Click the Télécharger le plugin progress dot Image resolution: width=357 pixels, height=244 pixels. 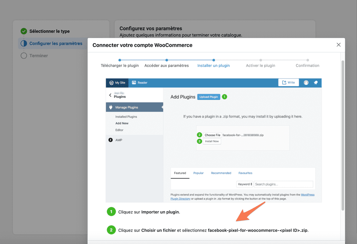pyautogui.click(x=120, y=60)
